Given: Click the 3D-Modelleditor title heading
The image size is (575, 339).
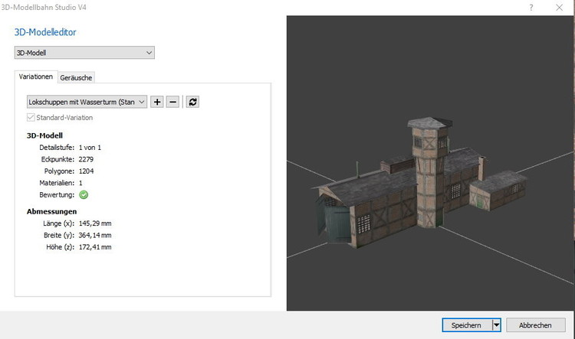Looking at the screenshot, I should point(45,32).
